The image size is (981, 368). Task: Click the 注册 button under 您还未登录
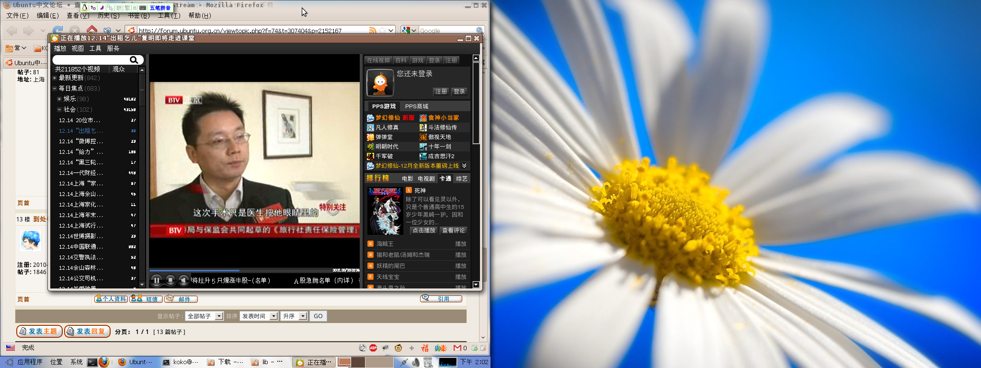click(x=441, y=92)
